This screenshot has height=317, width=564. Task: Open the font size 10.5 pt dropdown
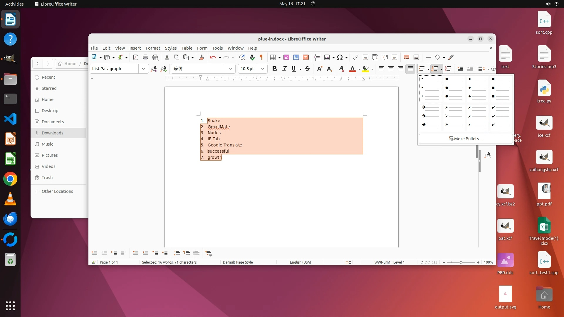(x=262, y=69)
